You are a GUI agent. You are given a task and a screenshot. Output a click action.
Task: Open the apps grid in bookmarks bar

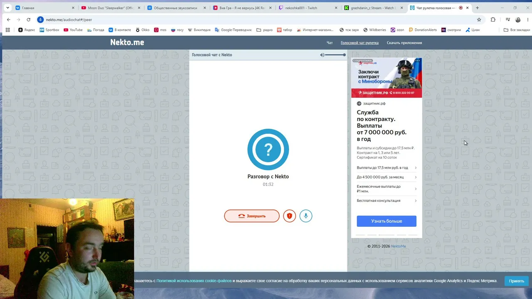coord(7,30)
